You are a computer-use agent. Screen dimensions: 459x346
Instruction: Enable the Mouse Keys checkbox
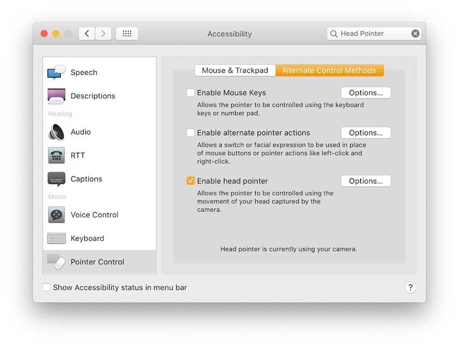(191, 92)
